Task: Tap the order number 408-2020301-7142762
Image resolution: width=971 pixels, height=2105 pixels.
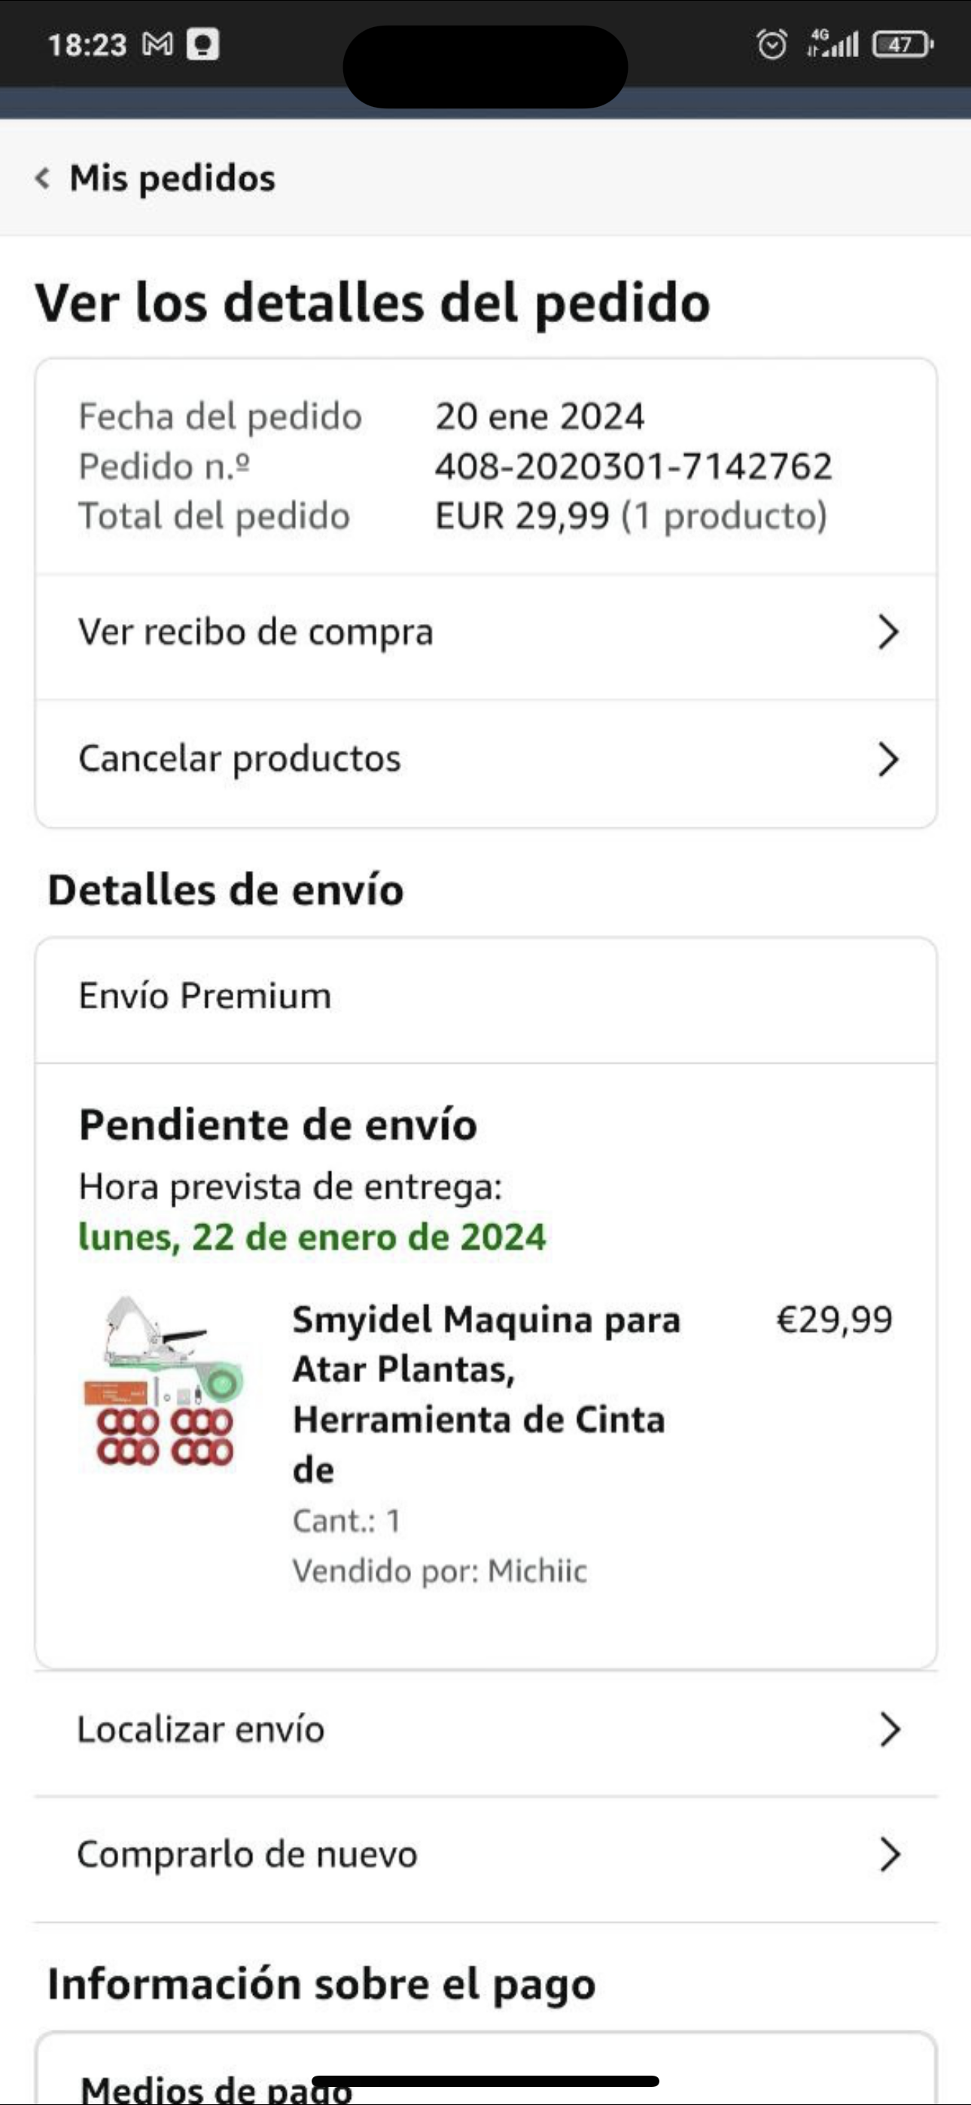Action: point(634,467)
